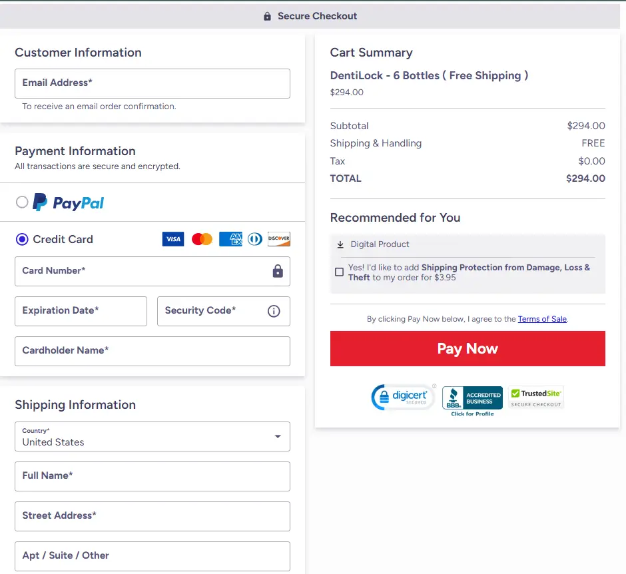
Task: Click the Cardholder Name field
Action: click(152, 351)
